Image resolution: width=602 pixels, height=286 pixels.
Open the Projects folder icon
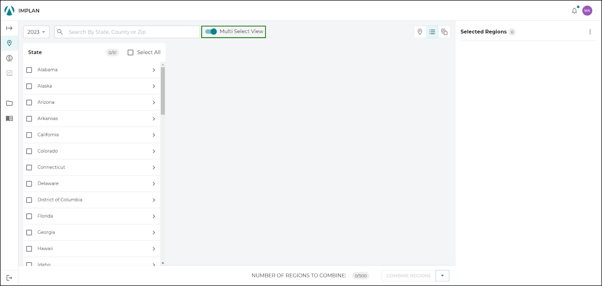tap(9, 103)
